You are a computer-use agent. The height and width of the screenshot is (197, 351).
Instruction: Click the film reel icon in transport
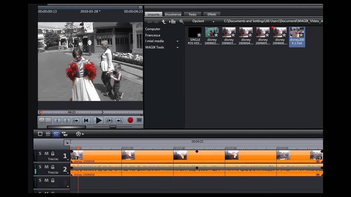42,120
